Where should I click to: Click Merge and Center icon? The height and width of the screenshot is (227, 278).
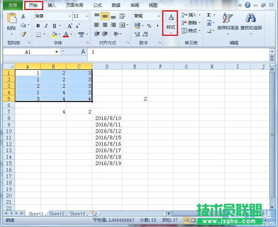click(122, 25)
